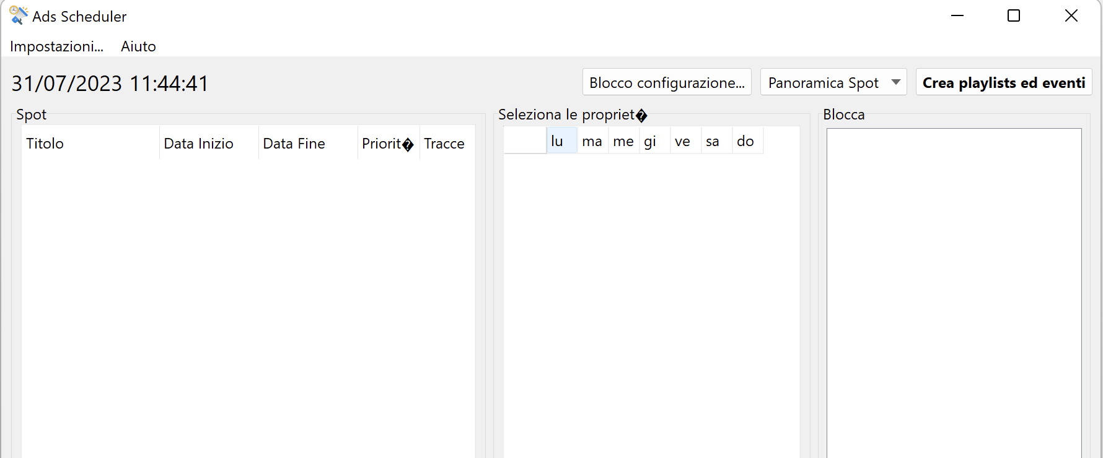Select the lu day column header
The height and width of the screenshot is (458, 1103).
562,141
